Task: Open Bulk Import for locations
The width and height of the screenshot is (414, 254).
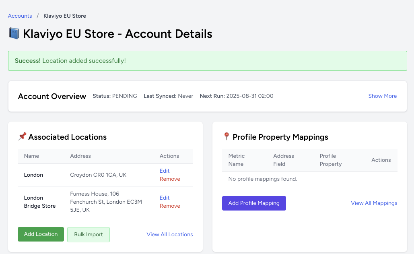Action: point(89,235)
